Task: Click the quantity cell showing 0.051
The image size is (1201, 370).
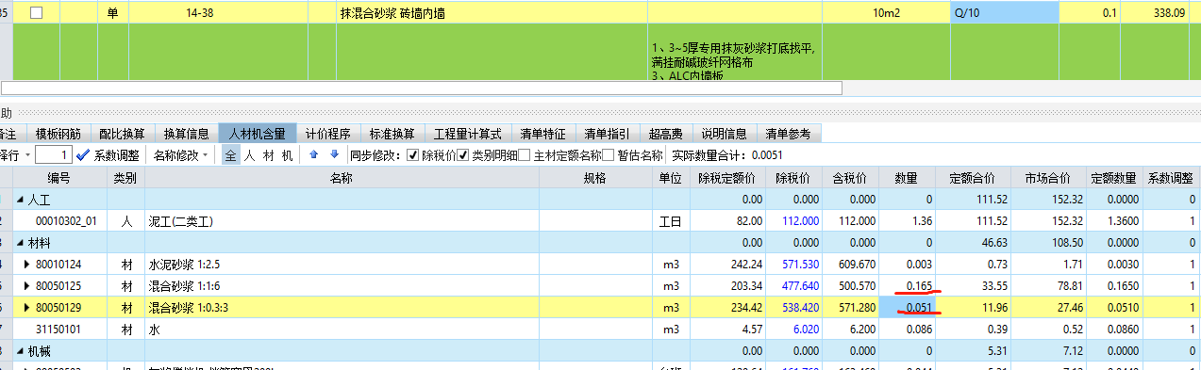Action: (907, 307)
